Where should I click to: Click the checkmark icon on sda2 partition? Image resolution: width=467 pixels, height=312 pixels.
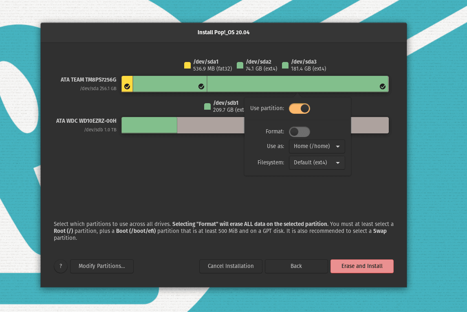pyautogui.click(x=201, y=86)
